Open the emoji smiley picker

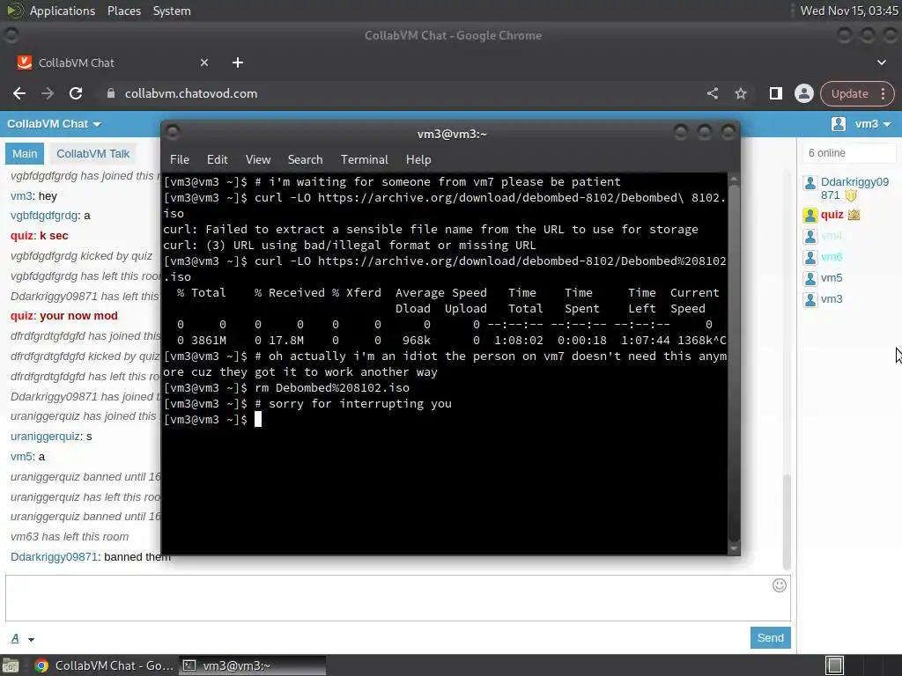click(779, 585)
